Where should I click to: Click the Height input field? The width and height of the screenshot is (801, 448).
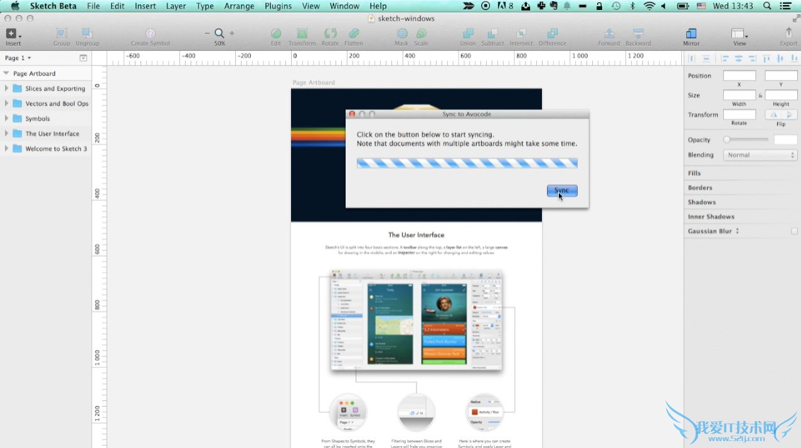pyautogui.click(x=781, y=95)
